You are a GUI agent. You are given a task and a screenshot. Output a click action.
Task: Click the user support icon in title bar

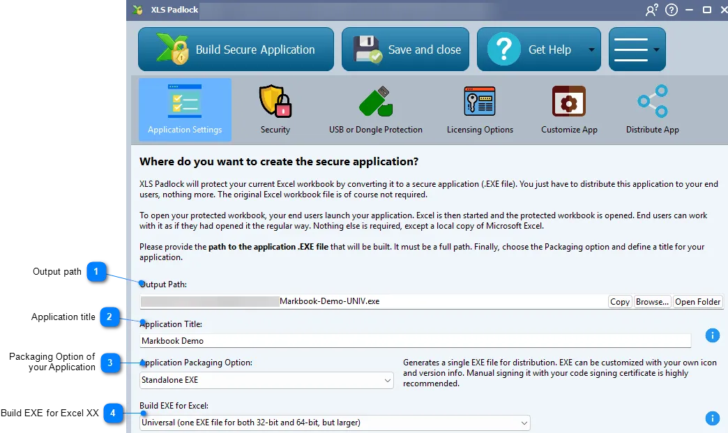[x=651, y=10]
